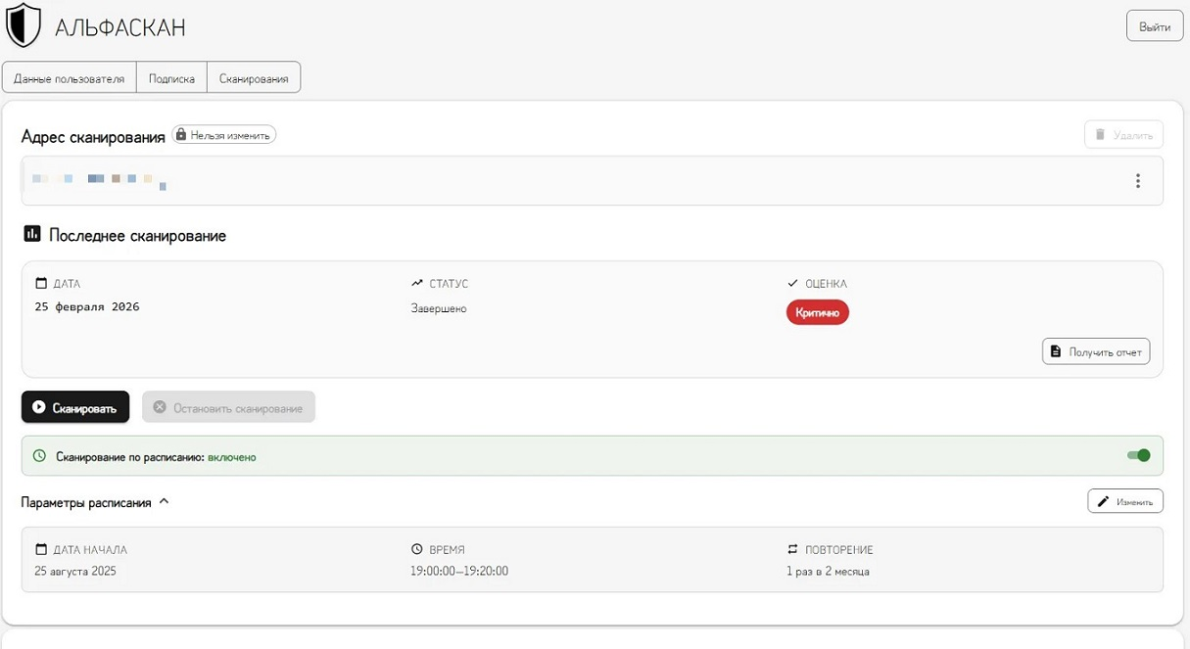Screen dimensions: 1190x649
Task: Click the trend icon next to СТАТУС
Action: [x=417, y=284]
